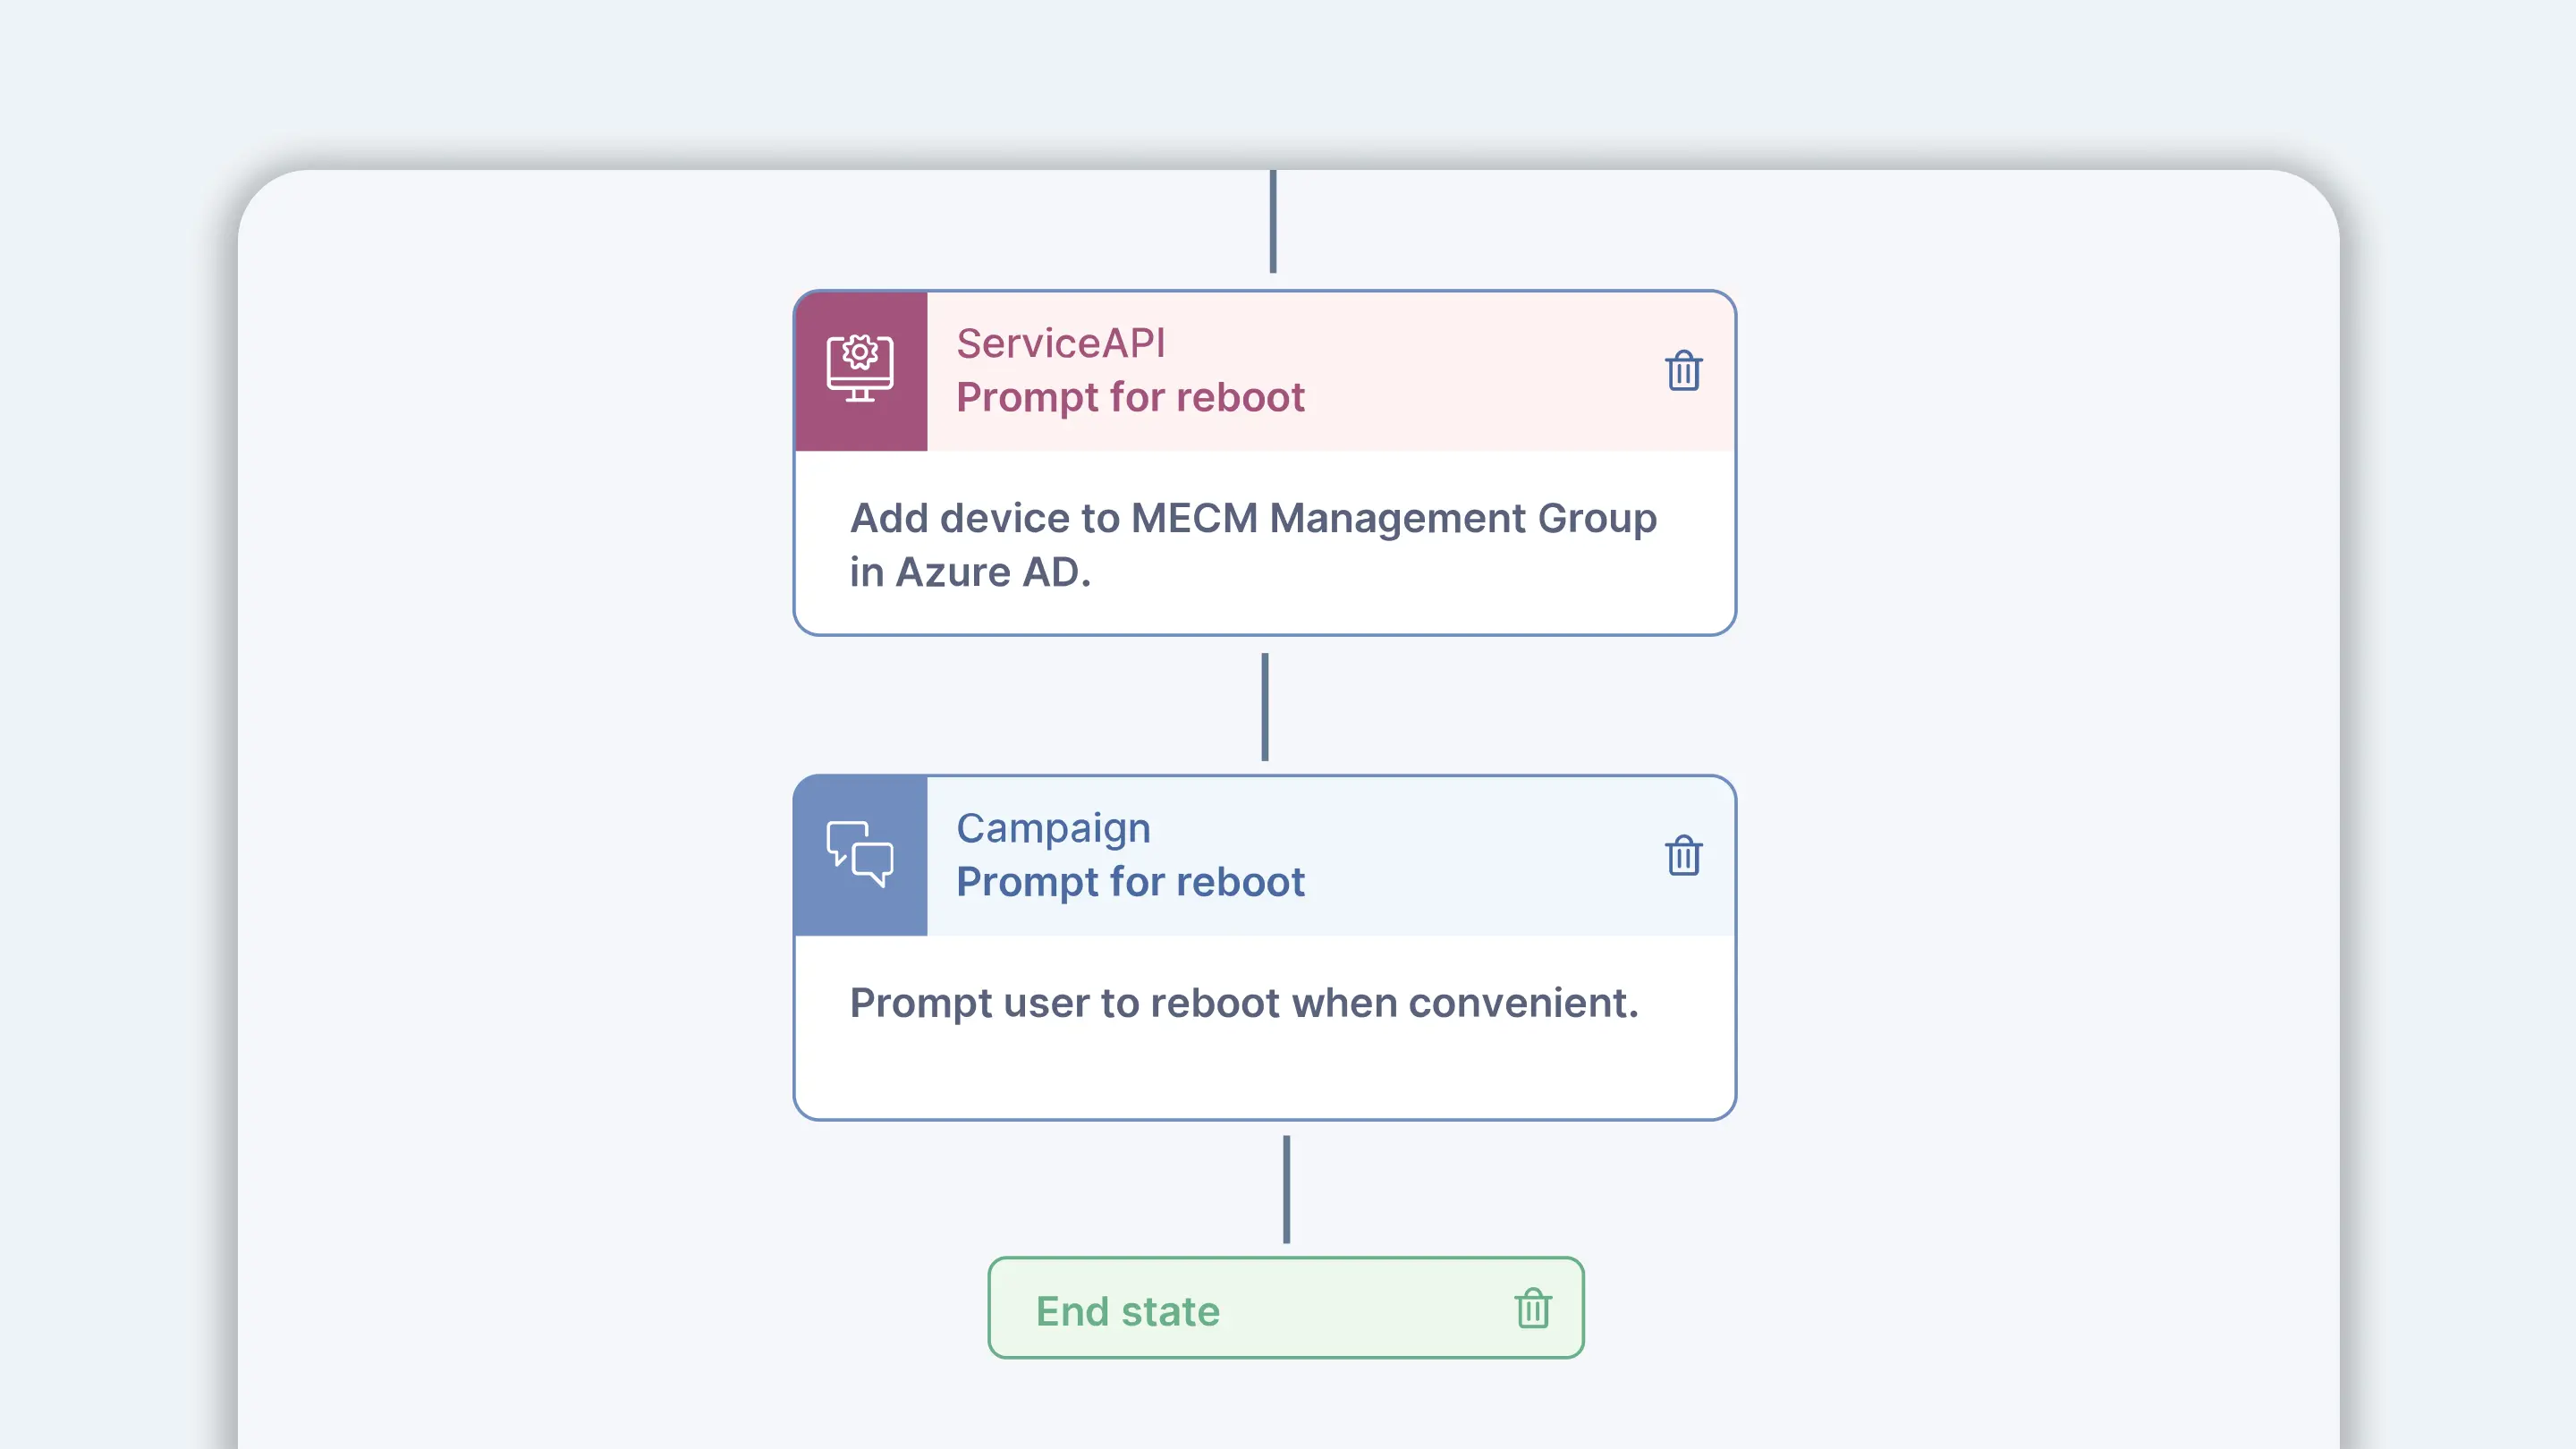The image size is (2576, 1449).
Task: Remove the End state node via trash icon
Action: coord(1532,1308)
